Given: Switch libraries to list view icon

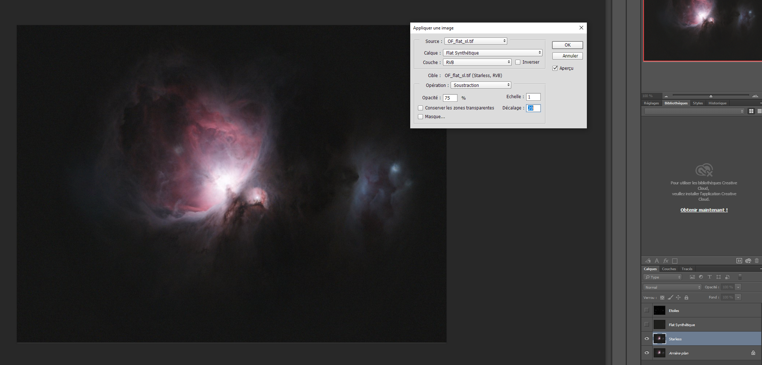Looking at the screenshot, I should point(759,111).
